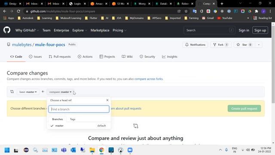Click Sign in link
275x155 pixels.
pyautogui.click(x=244, y=30)
